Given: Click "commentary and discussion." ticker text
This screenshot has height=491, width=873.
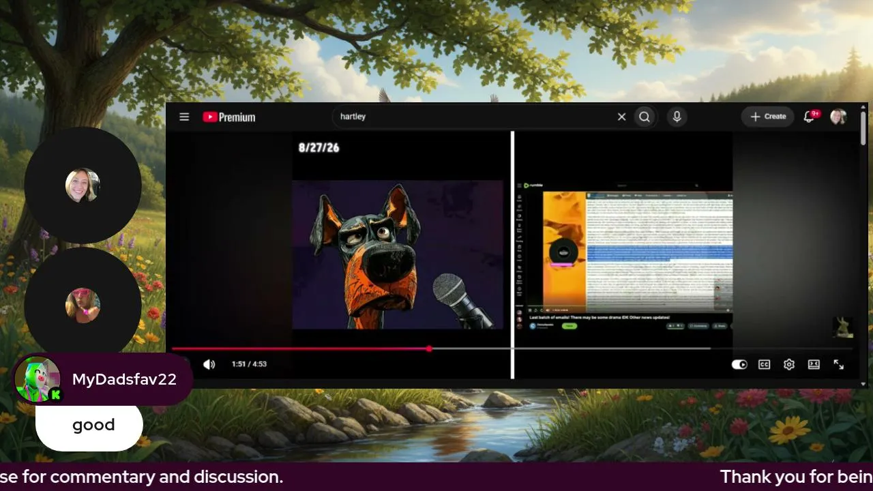Looking at the screenshot, I should 166,477.
